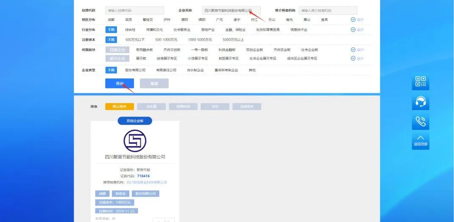The height and width of the screenshot is (222, 454).
Task: Select industry 信息技术业
Action: [x=299, y=30]
